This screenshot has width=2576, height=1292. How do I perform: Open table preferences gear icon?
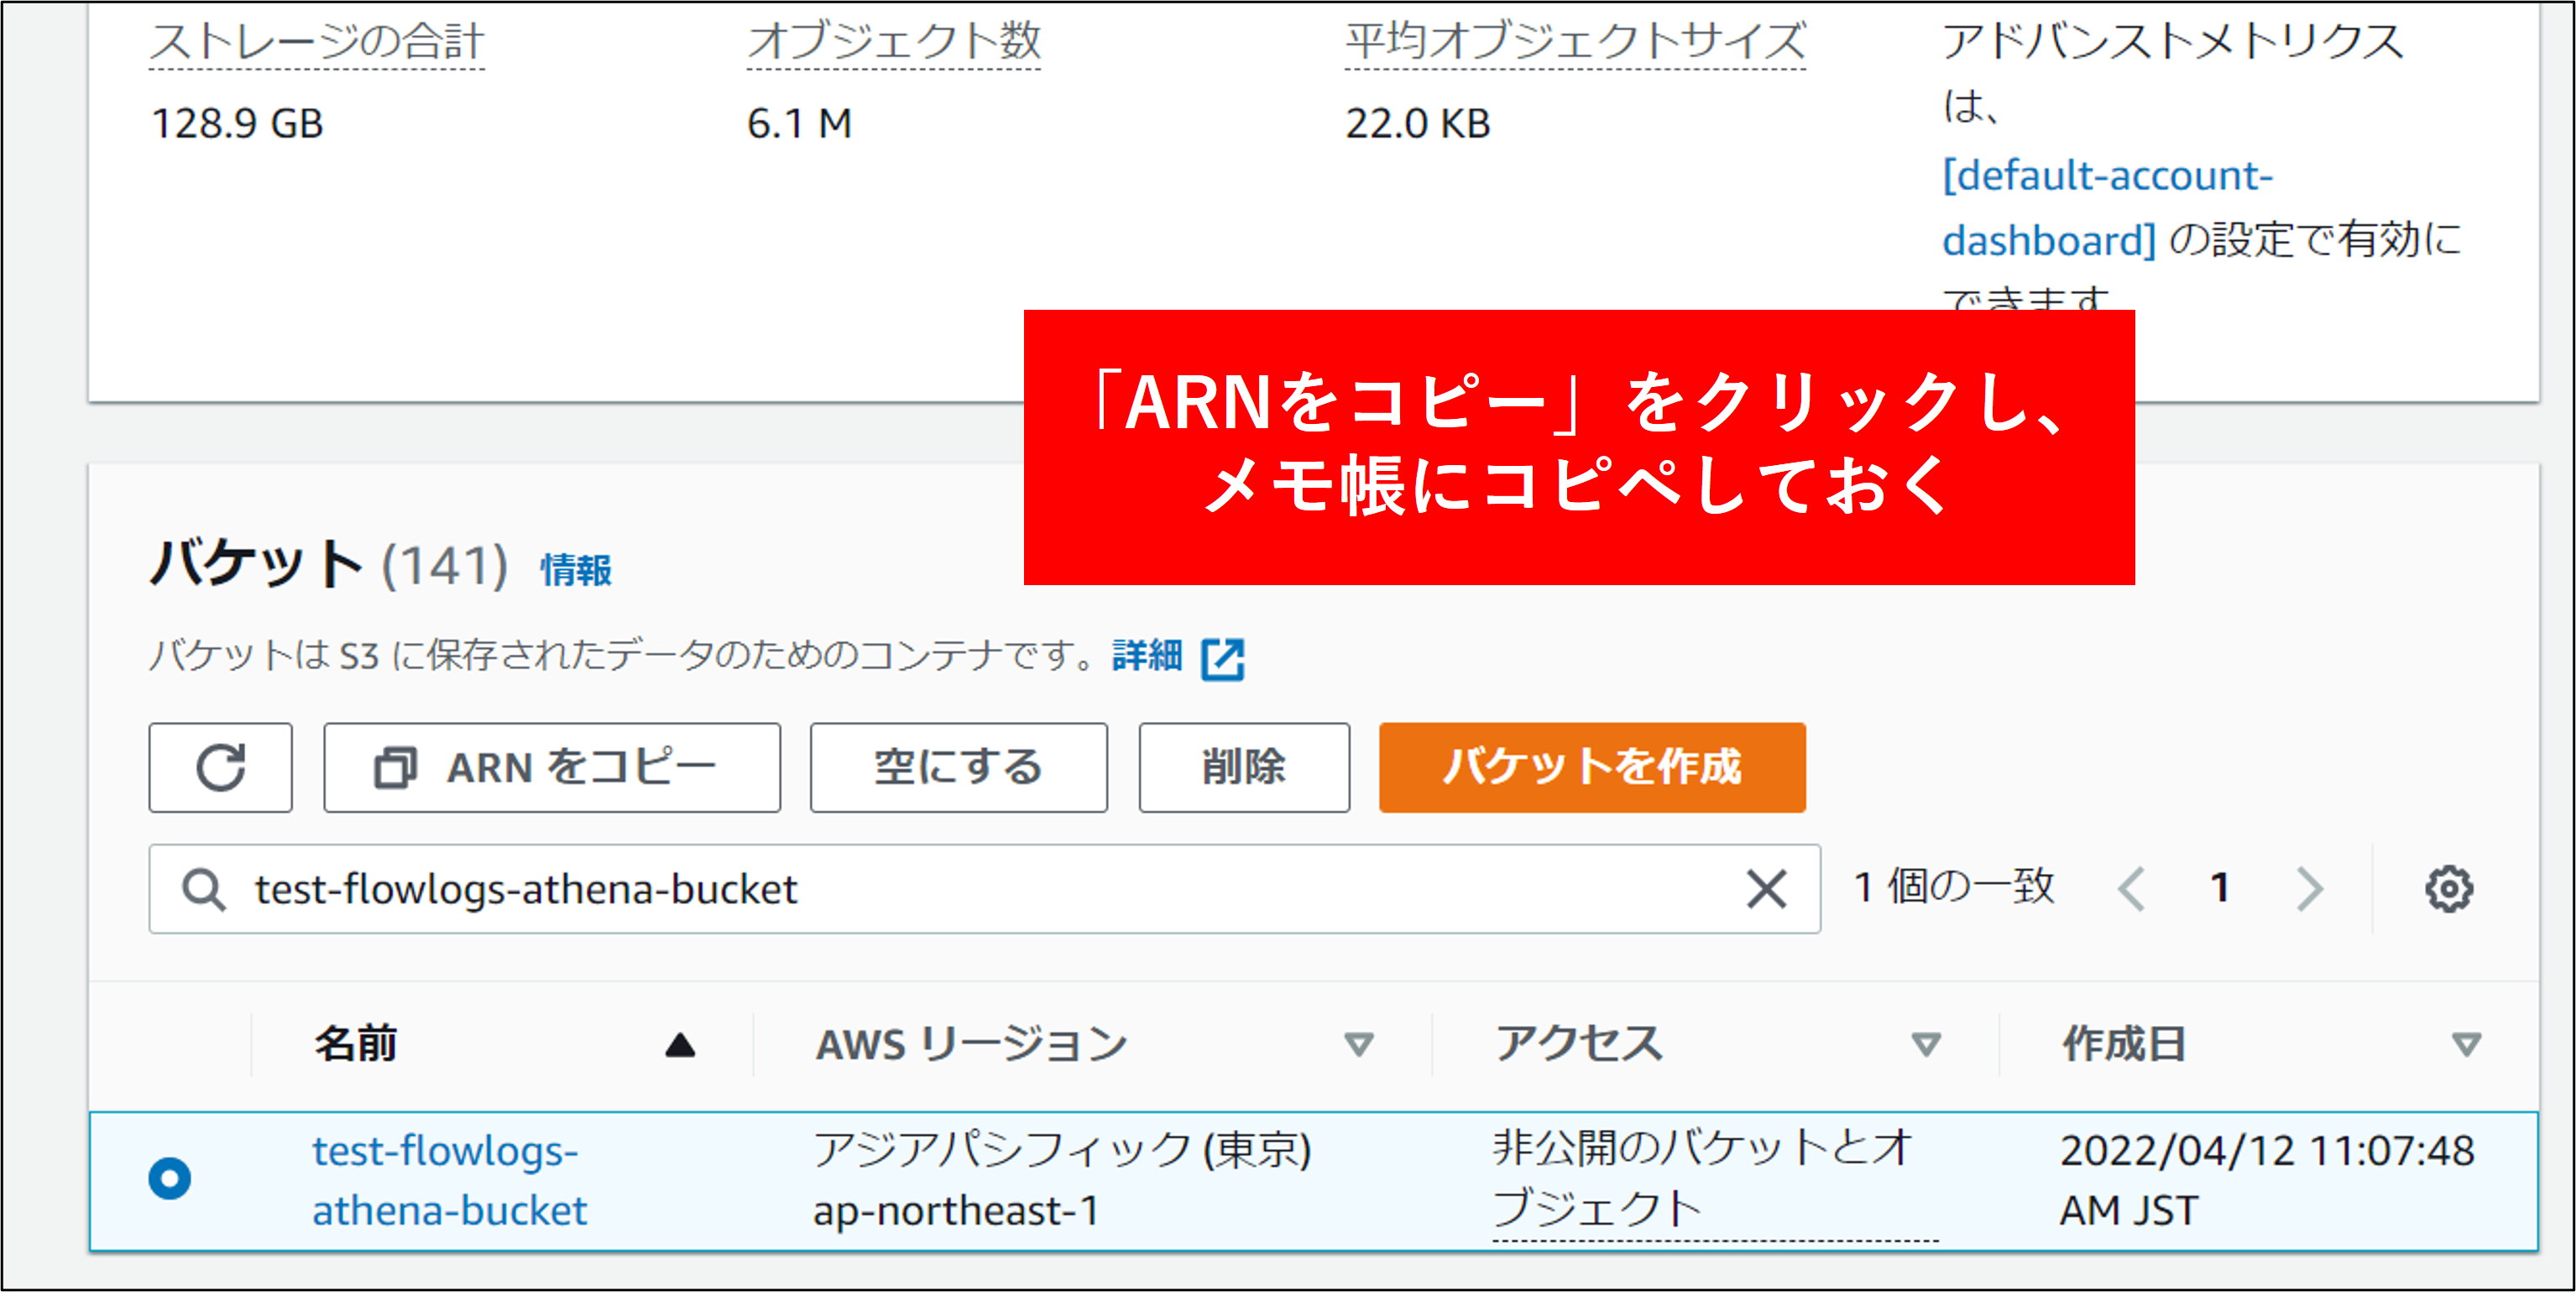click(x=2448, y=888)
